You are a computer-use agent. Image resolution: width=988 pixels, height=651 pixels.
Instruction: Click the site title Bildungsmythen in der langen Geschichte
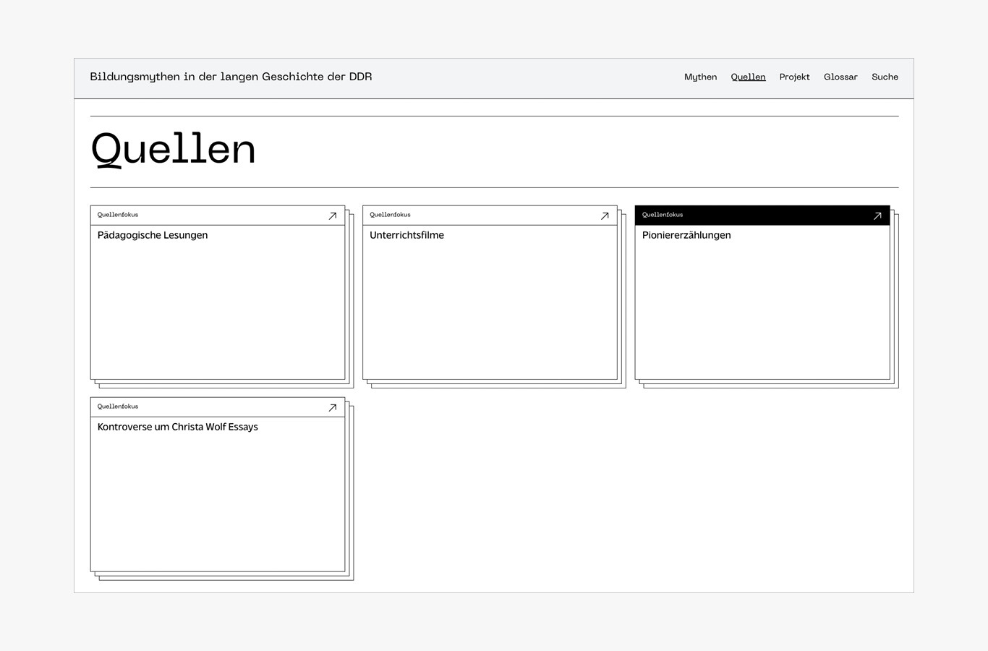pos(231,77)
